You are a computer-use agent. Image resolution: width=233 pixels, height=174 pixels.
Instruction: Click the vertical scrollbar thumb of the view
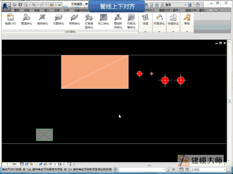(229, 101)
